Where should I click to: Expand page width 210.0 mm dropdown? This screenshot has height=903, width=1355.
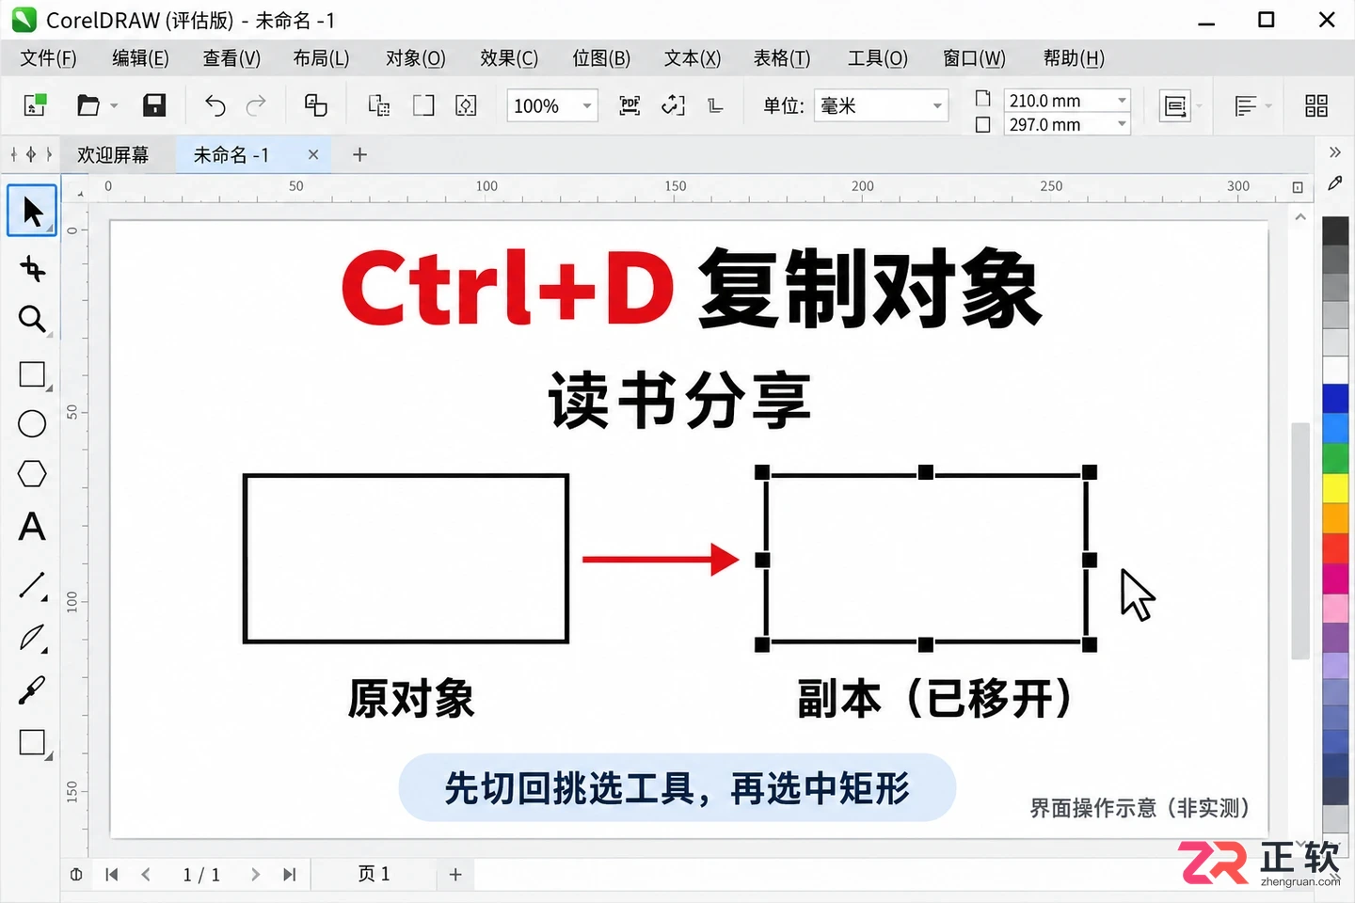pyautogui.click(x=1122, y=100)
